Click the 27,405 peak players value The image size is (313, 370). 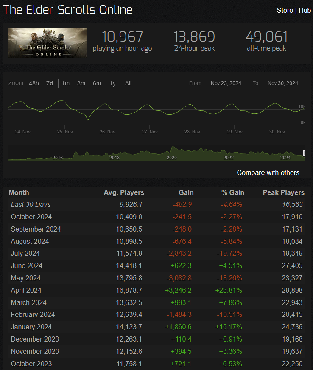[x=292, y=265]
